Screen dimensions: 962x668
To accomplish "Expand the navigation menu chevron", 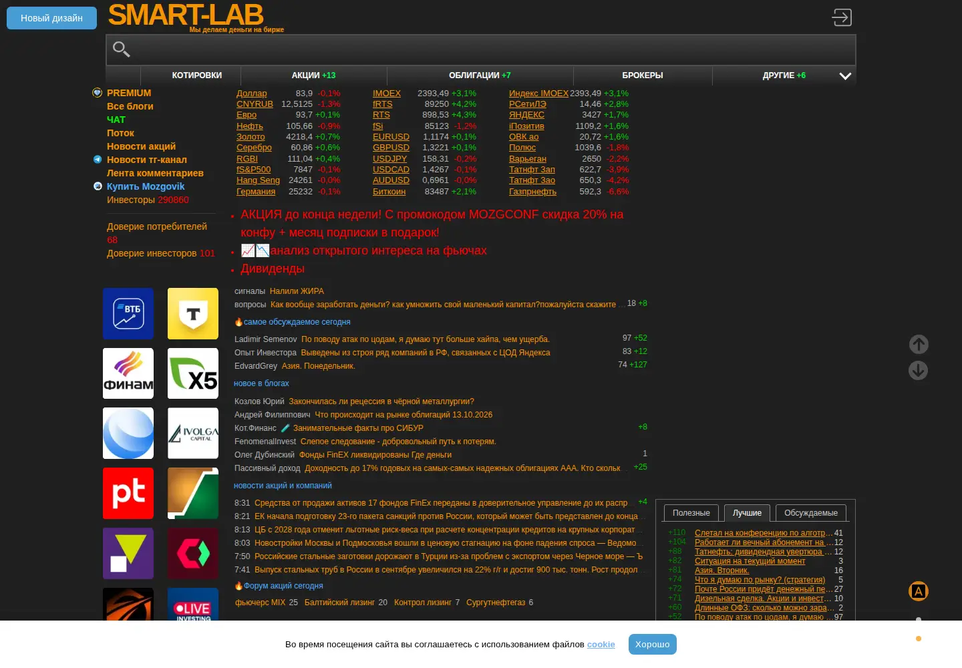I will (x=845, y=76).
